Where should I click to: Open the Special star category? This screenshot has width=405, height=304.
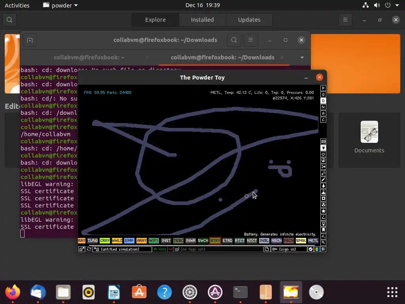click(x=323, y=211)
